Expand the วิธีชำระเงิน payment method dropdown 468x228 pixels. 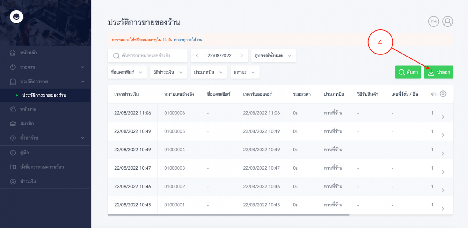pyautogui.click(x=168, y=72)
